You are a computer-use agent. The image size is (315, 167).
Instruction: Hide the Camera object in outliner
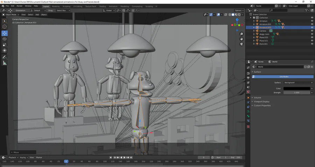tap(312, 31)
